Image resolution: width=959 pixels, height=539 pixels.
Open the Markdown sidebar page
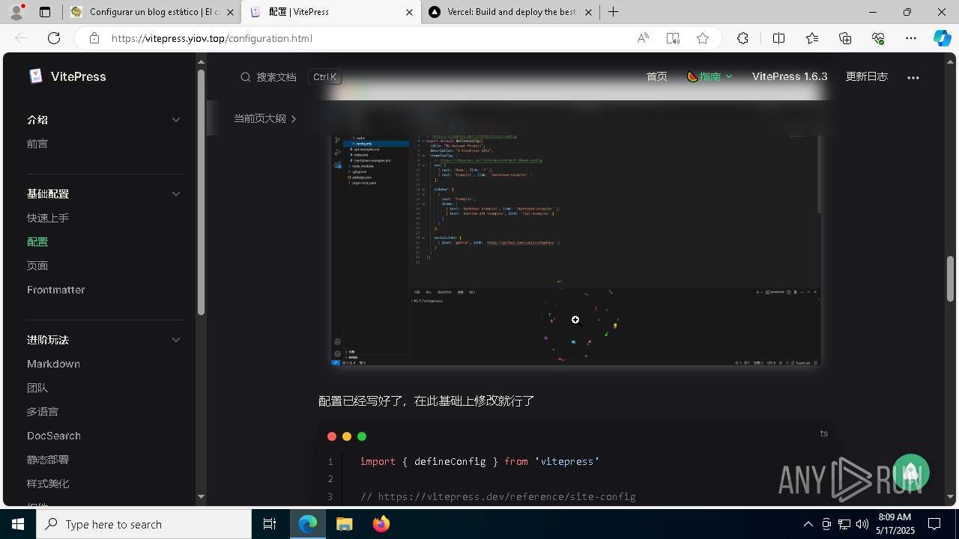coord(53,364)
